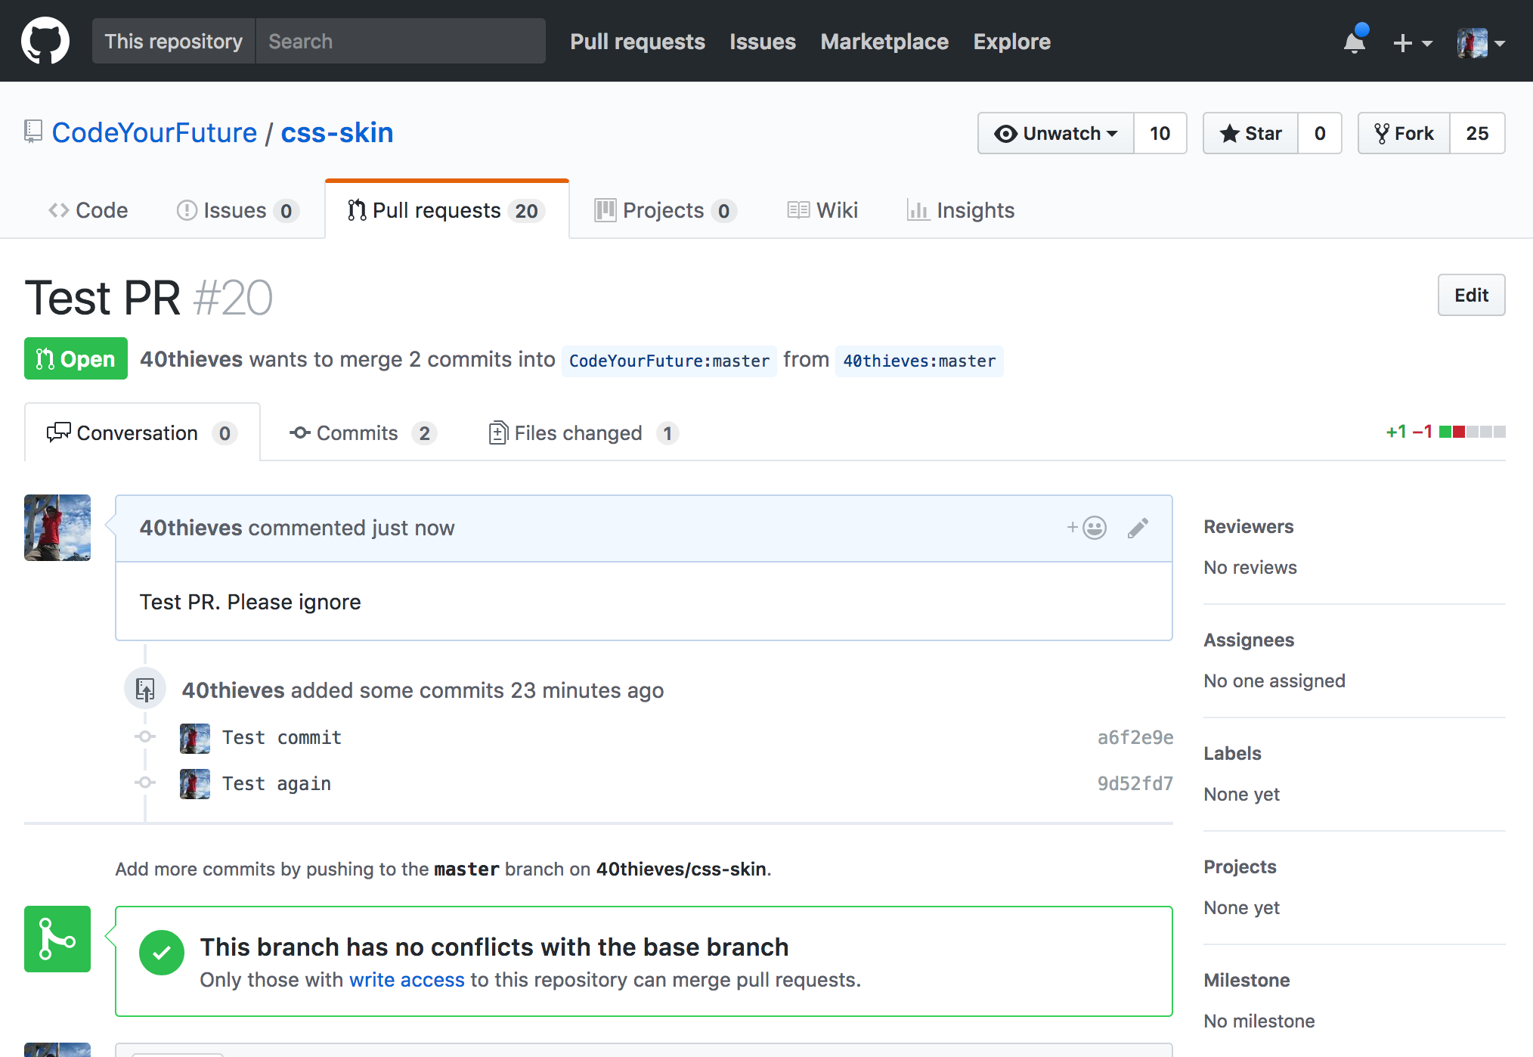The height and width of the screenshot is (1057, 1533).
Task: Open the Test again commit message link
Action: (277, 783)
